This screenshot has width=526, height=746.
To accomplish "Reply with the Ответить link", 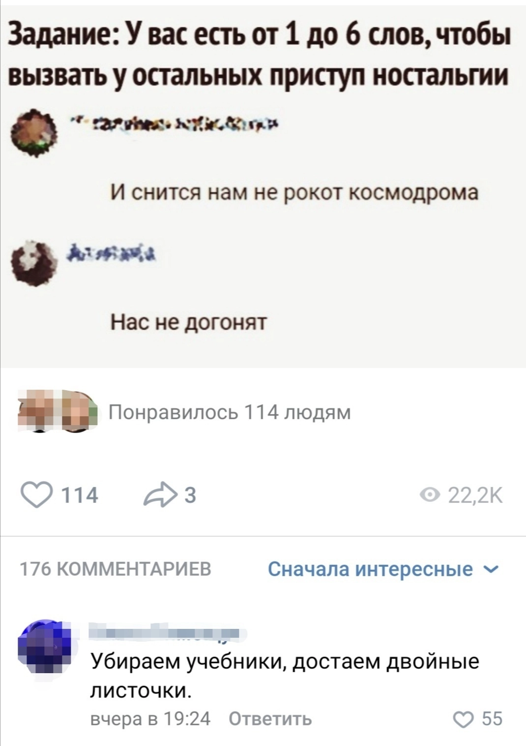I will [270, 719].
